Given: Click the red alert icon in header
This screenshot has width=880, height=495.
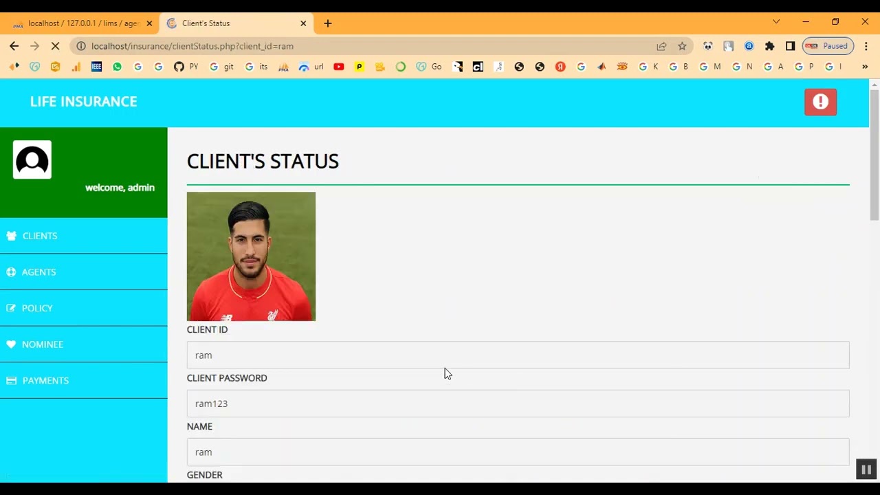Looking at the screenshot, I should (x=820, y=102).
